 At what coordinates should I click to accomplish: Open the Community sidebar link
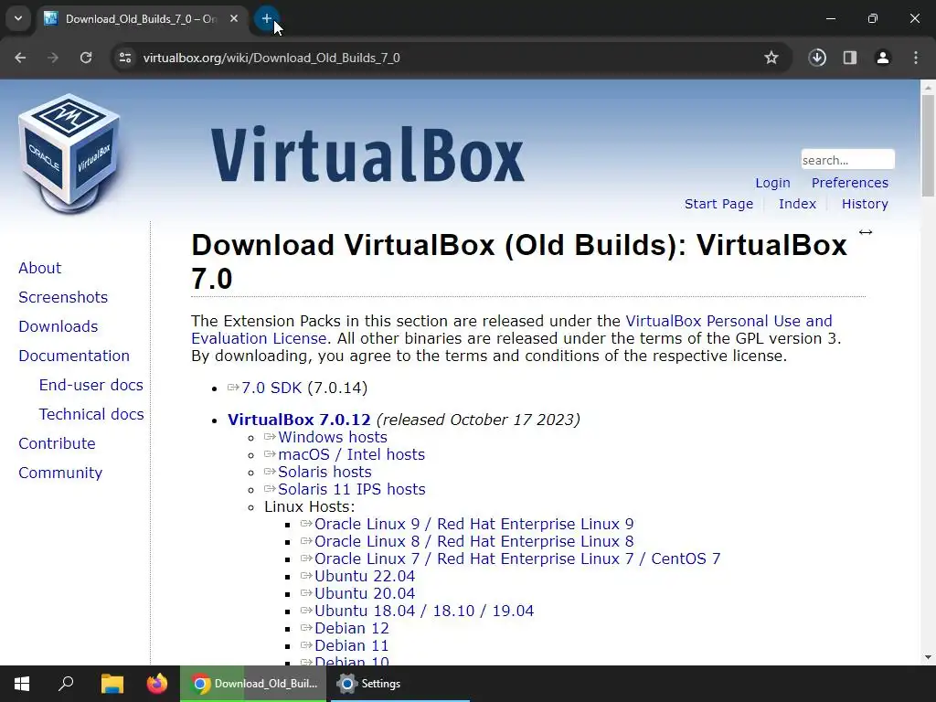pos(60,473)
